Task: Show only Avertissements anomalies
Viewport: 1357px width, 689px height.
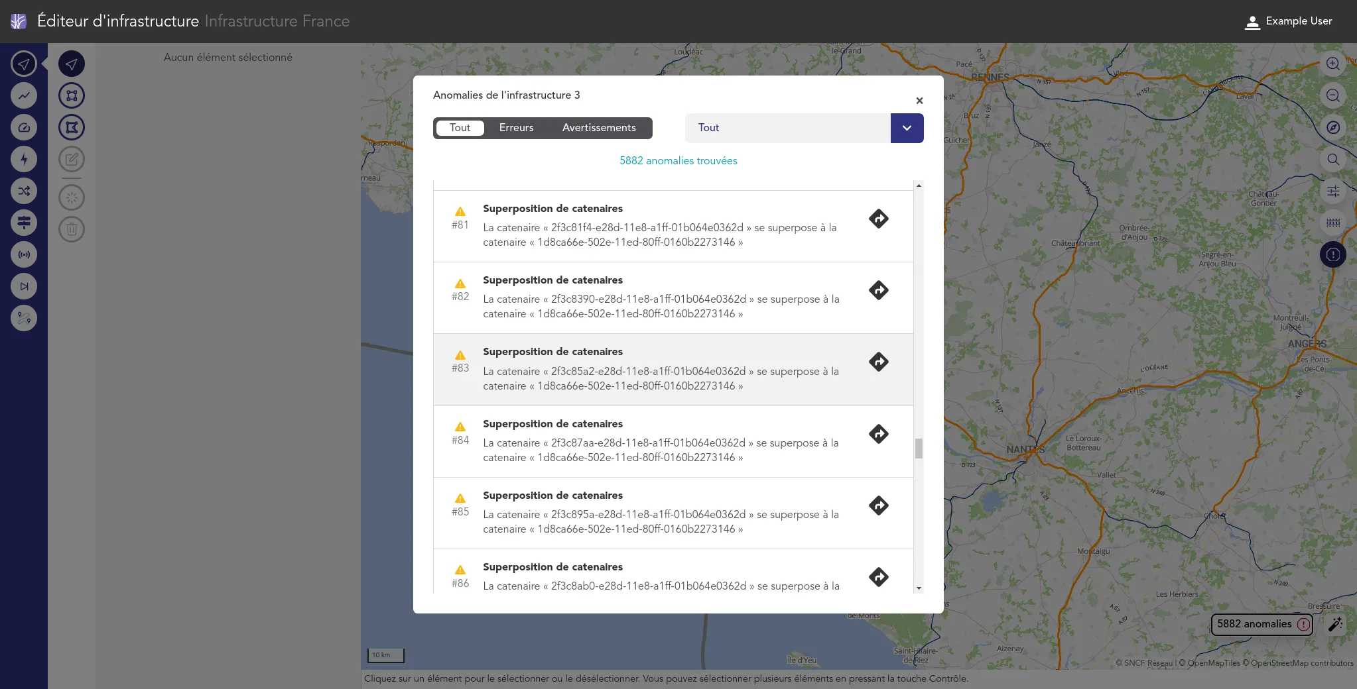Action: [598, 128]
